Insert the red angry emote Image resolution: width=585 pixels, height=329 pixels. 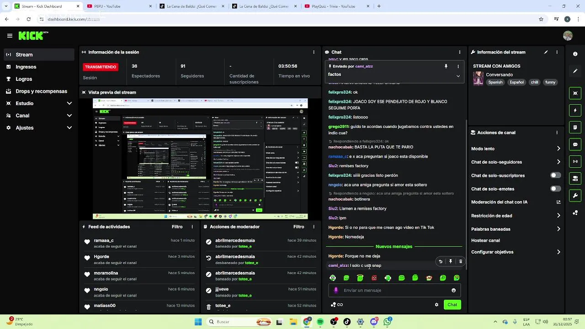[374, 278]
